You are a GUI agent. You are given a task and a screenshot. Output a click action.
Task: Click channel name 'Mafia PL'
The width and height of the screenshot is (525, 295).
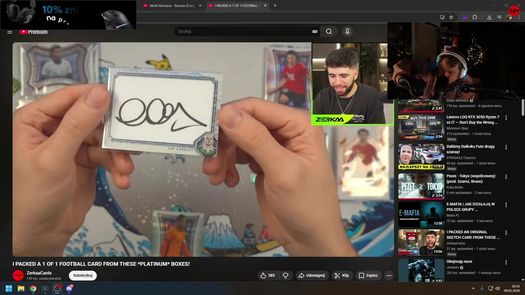tap(453, 215)
